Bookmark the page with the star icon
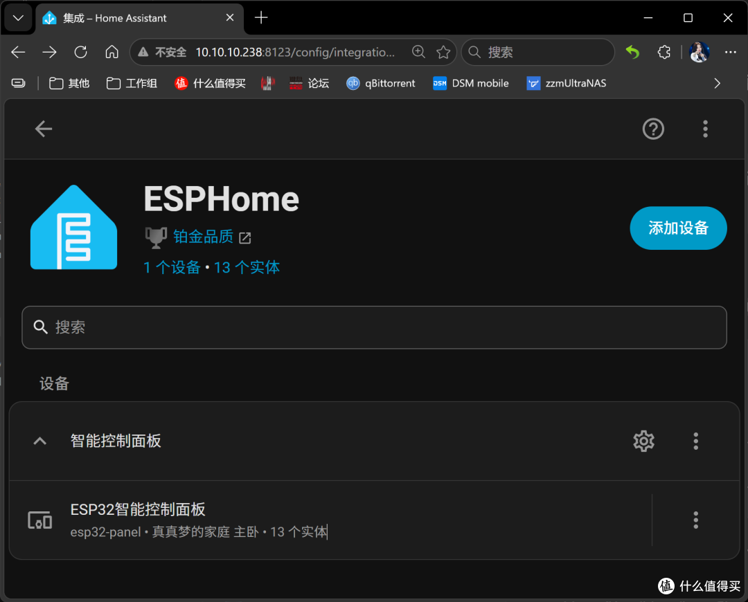The width and height of the screenshot is (748, 602). [x=443, y=52]
